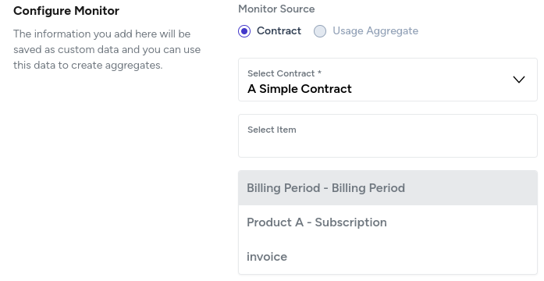Viewport: 544px width, 281px height.
Task: Click the Select Item floating label
Action: 272,130
